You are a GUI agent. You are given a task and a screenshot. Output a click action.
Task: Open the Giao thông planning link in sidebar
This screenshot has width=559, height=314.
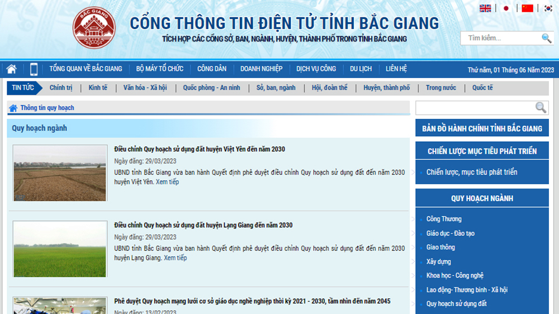point(440,247)
